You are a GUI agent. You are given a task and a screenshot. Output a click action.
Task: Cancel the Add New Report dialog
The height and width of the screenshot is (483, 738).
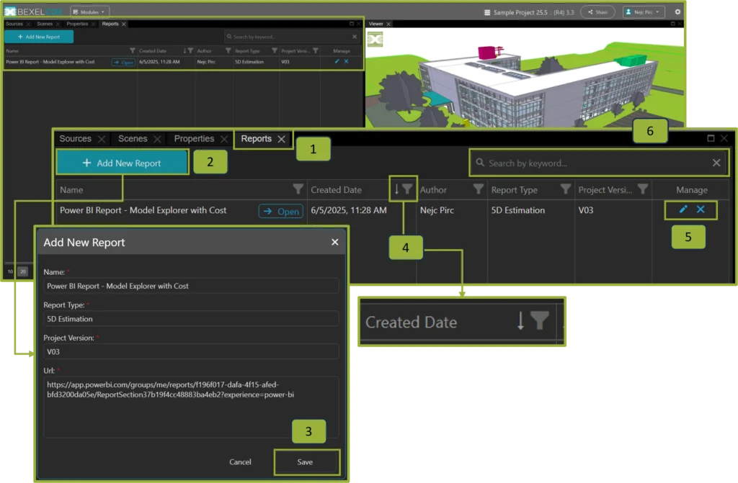pyautogui.click(x=240, y=462)
